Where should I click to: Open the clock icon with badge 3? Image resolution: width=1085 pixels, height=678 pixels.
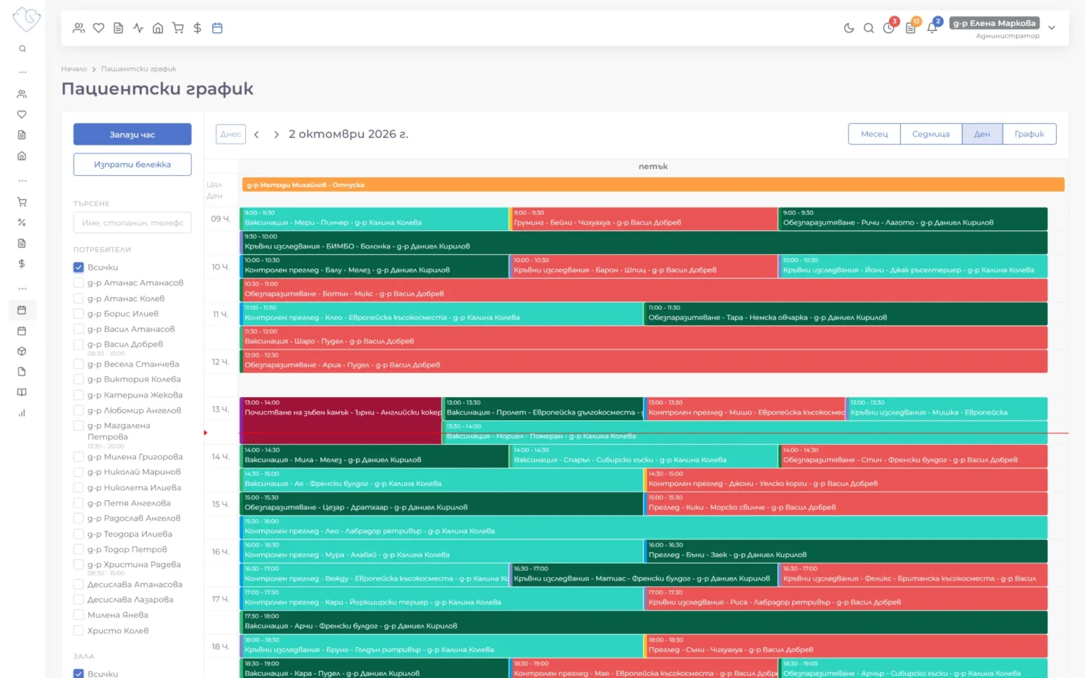click(889, 28)
